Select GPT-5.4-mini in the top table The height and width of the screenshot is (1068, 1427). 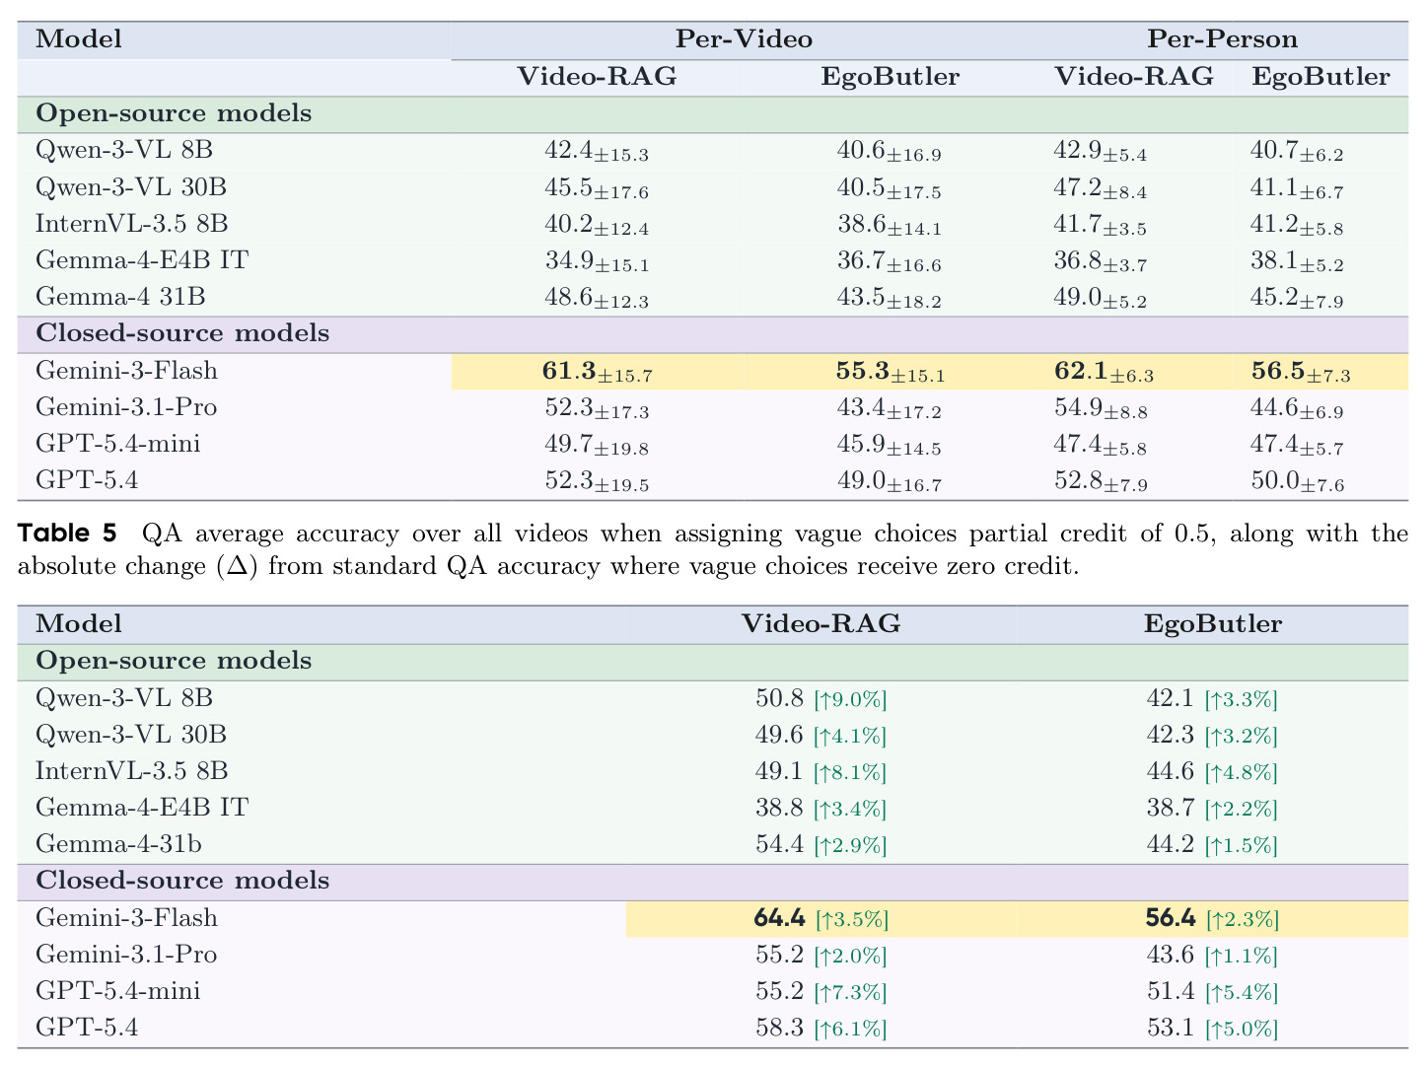click(117, 444)
